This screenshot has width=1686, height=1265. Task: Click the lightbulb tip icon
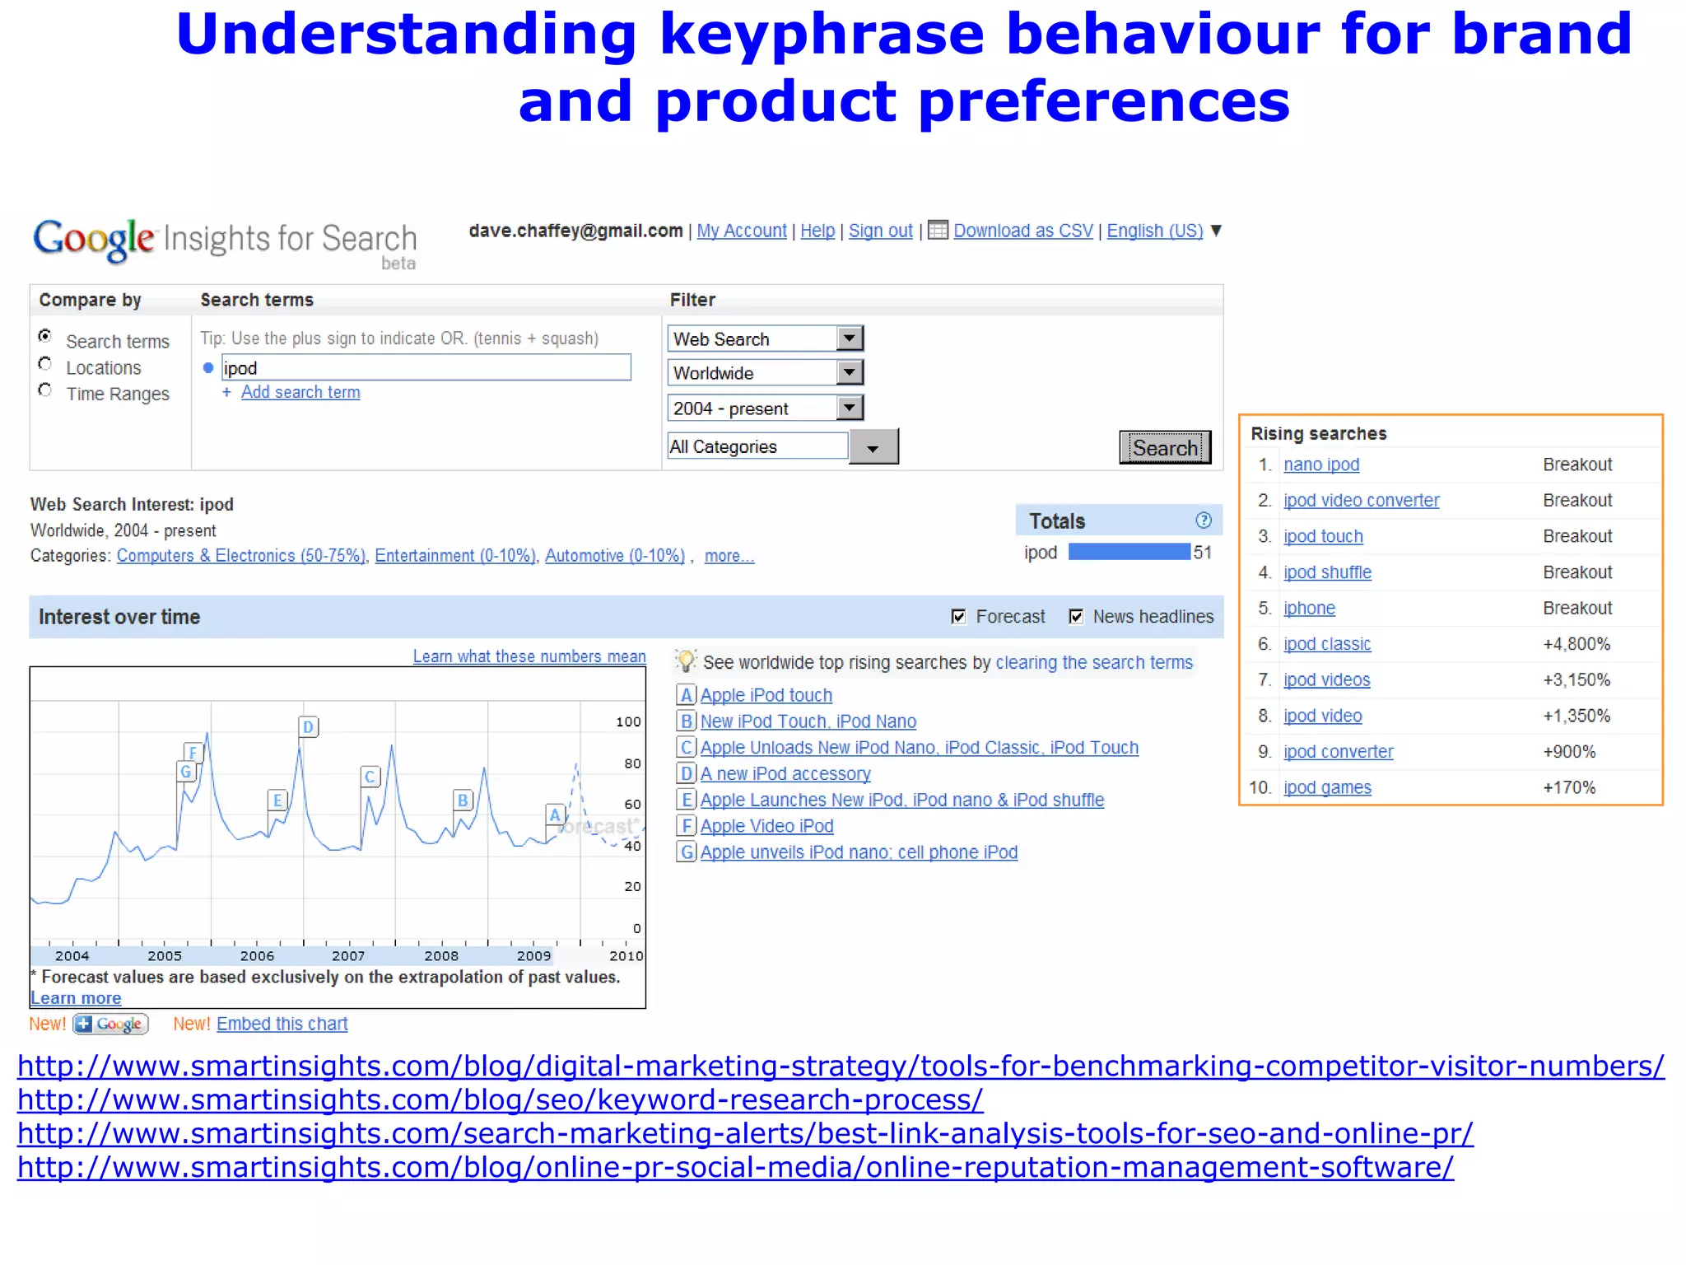pyautogui.click(x=686, y=661)
